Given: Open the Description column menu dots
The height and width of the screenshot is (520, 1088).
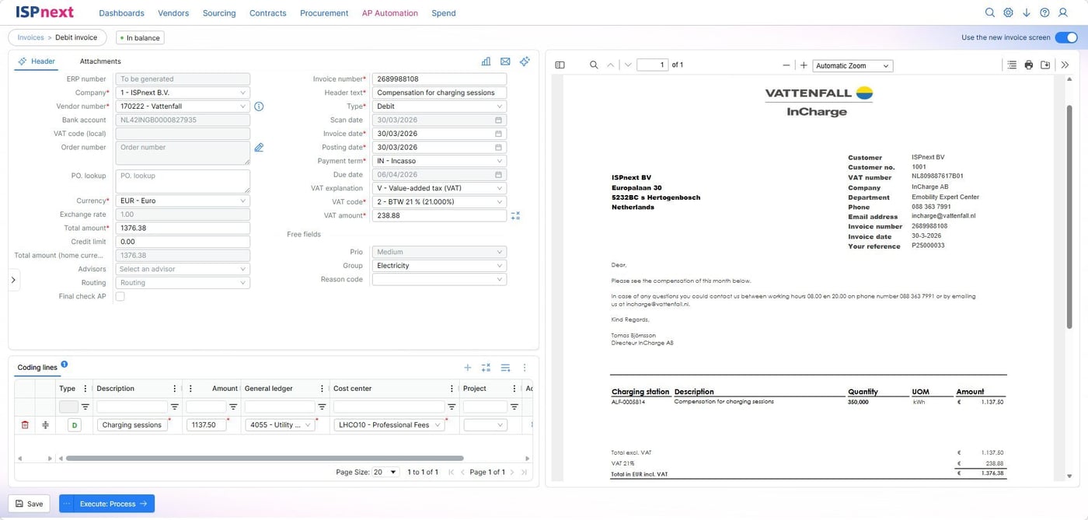Looking at the screenshot, I should coord(174,389).
